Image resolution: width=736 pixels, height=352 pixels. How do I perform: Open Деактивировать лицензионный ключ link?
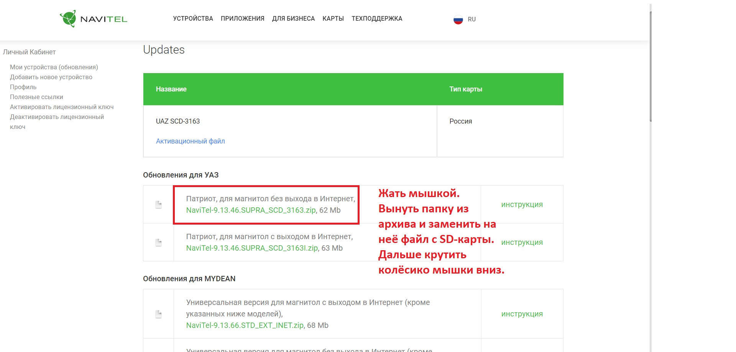[57, 122]
